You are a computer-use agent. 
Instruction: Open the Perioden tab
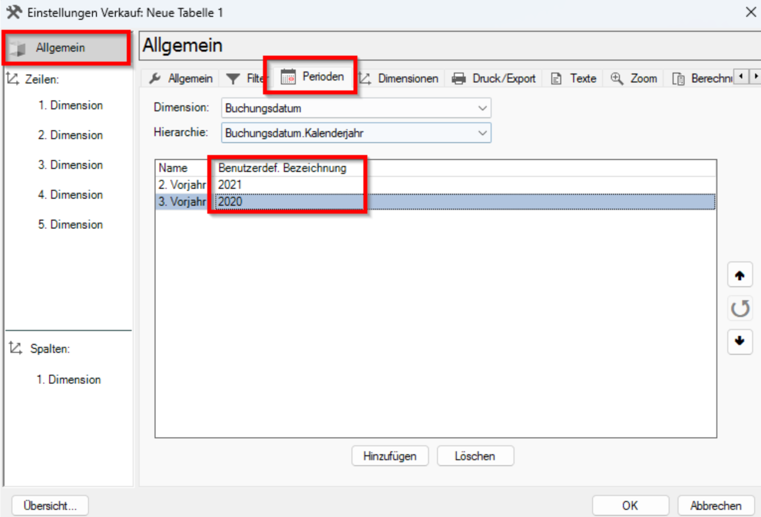pos(313,77)
